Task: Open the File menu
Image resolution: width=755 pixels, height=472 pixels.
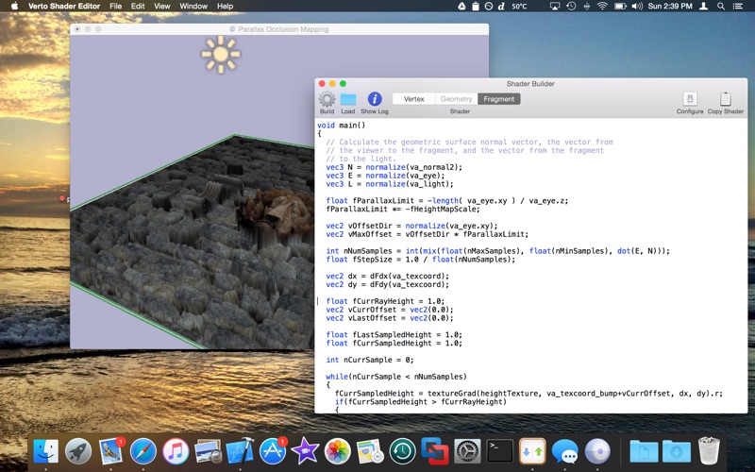Action: pyautogui.click(x=115, y=6)
